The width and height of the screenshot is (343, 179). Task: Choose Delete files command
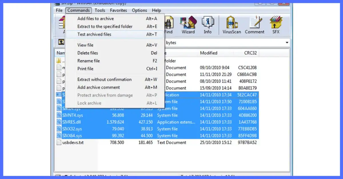click(x=115, y=53)
